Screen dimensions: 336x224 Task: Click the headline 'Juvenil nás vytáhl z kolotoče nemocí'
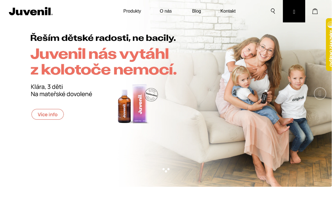pos(104,62)
